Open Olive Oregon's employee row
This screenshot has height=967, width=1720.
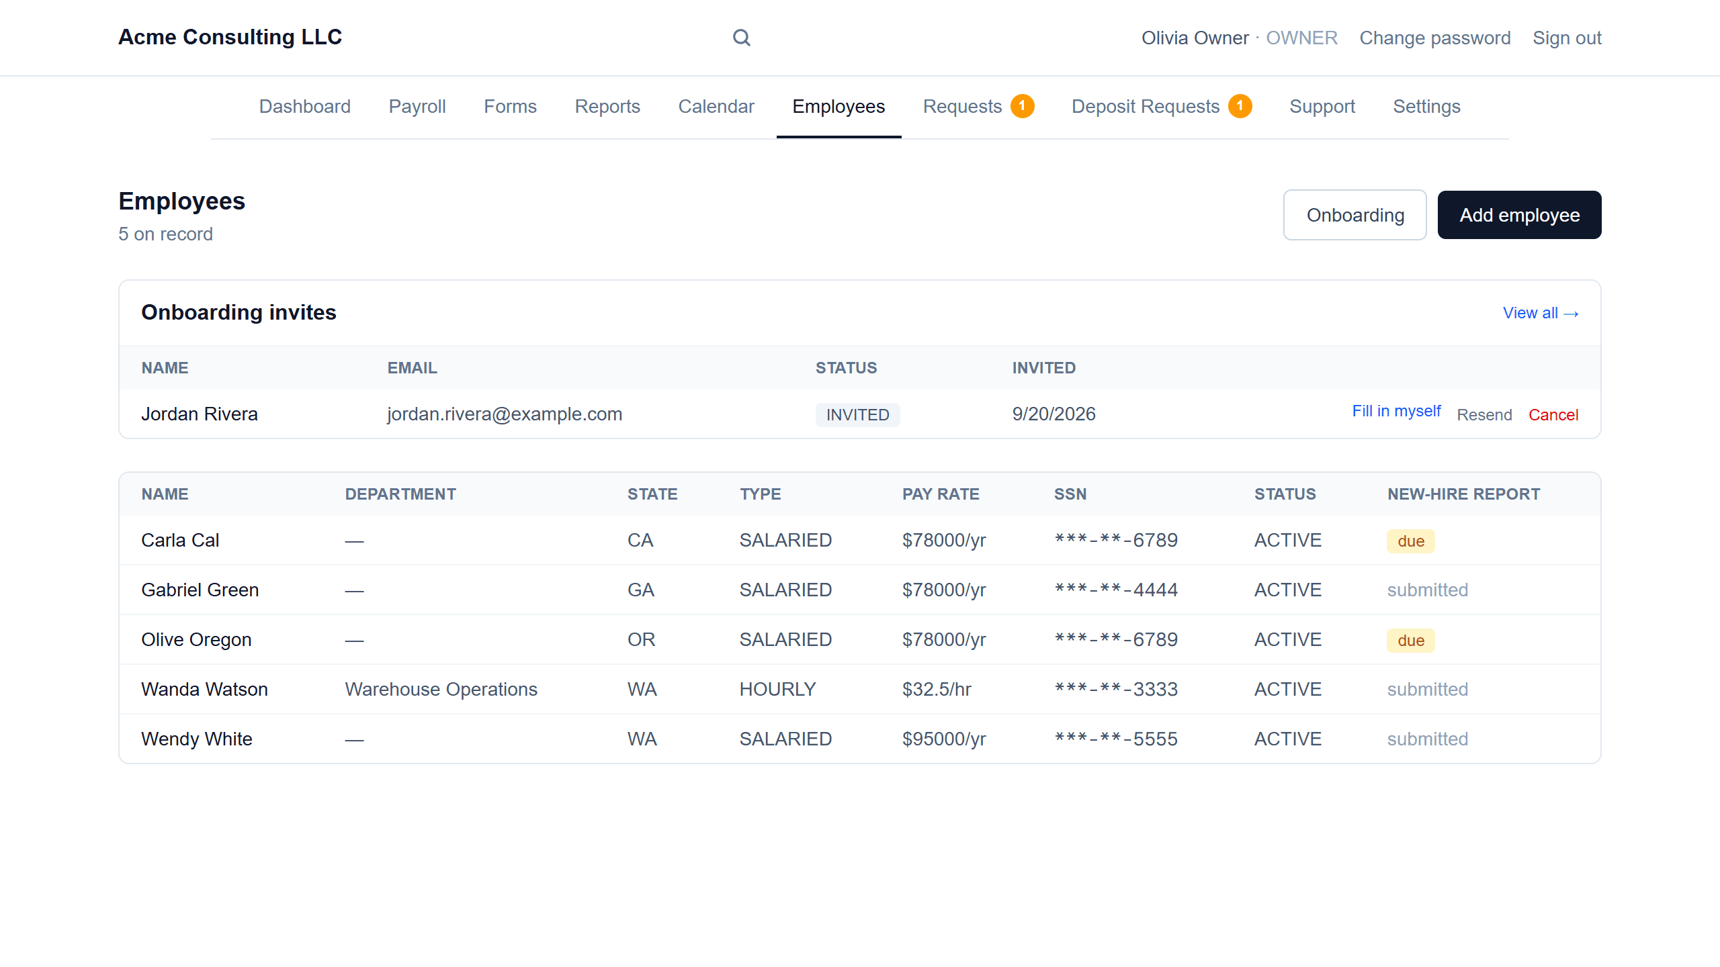[860, 640]
